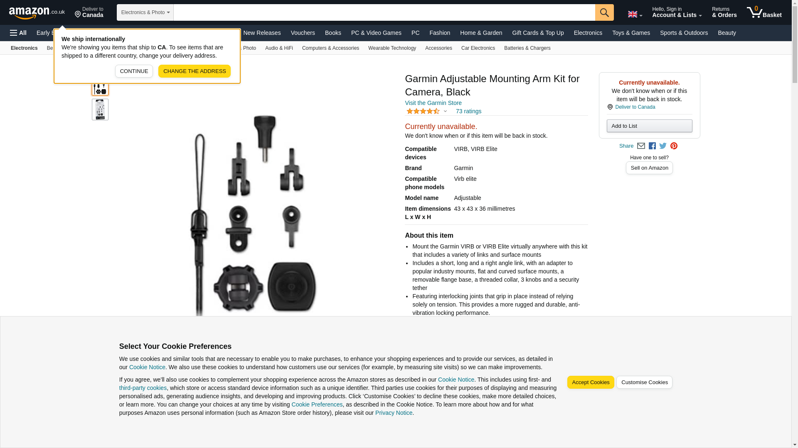Open the Amazon.co.uk home logo
798x448 pixels.
tap(37, 13)
